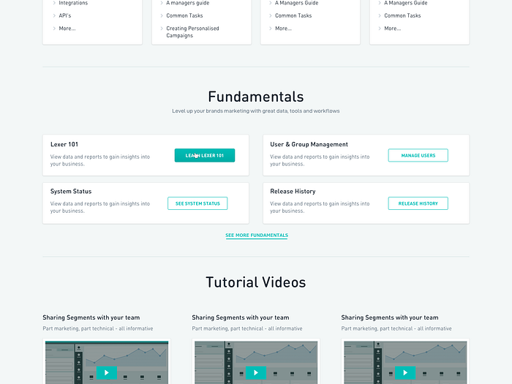
Task: Open the rightmost tutorial video thumbnail
Action: tap(405, 363)
